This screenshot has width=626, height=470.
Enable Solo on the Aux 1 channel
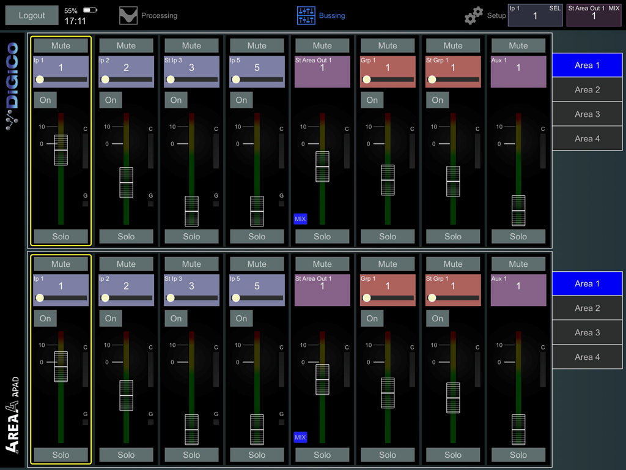518,236
